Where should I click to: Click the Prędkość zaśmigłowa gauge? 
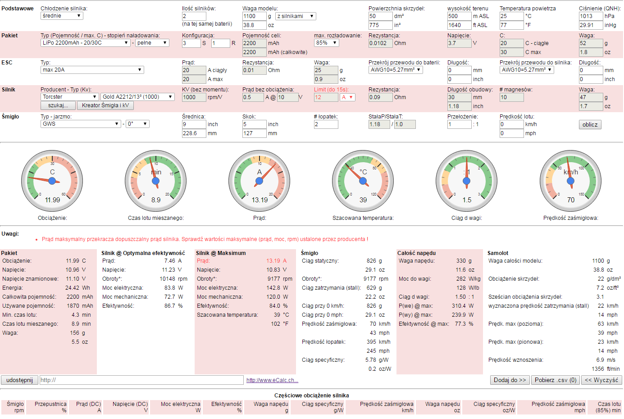coord(570,181)
